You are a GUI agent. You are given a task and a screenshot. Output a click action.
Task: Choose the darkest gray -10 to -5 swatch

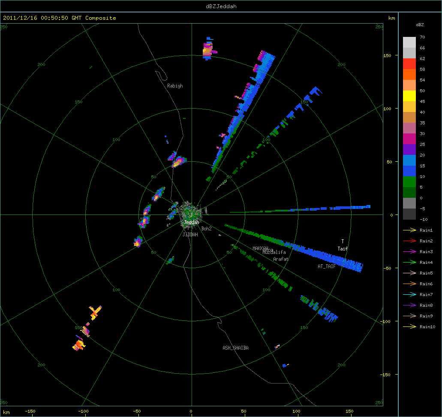[x=409, y=214]
